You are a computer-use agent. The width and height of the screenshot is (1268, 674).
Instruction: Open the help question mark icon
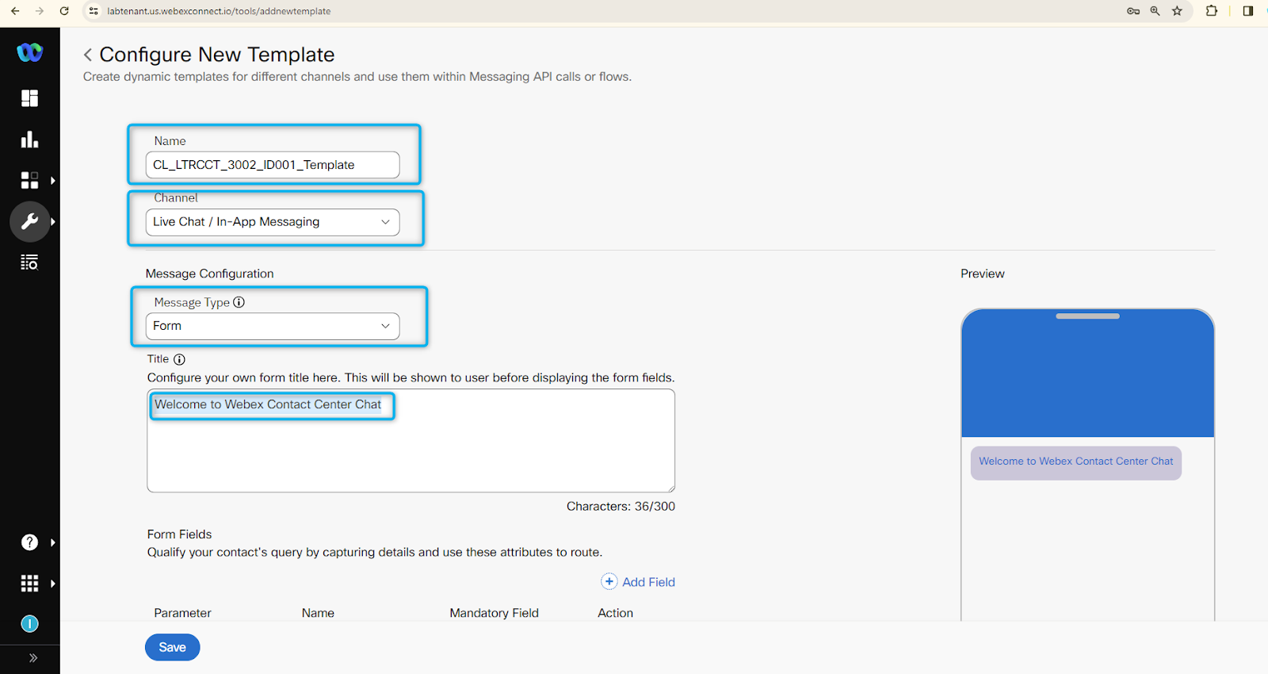click(x=29, y=542)
